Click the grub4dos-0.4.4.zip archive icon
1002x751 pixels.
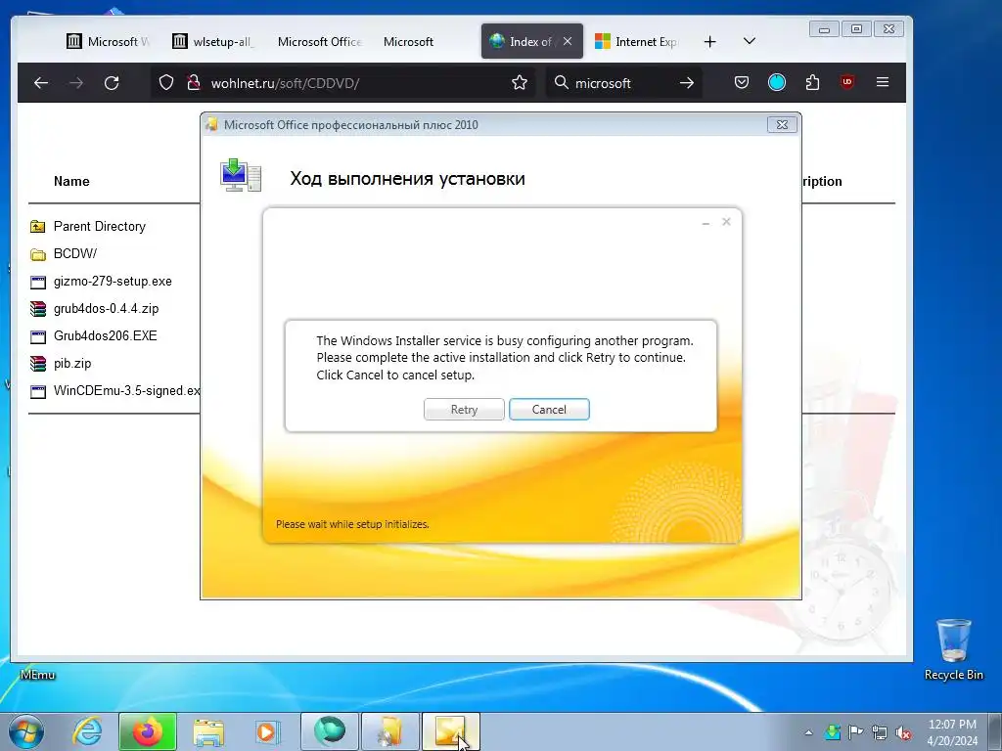[x=38, y=309]
